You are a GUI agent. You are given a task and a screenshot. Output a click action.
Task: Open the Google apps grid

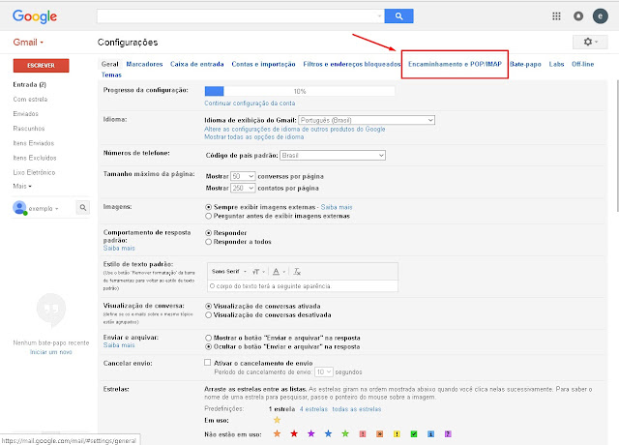pyautogui.click(x=556, y=16)
